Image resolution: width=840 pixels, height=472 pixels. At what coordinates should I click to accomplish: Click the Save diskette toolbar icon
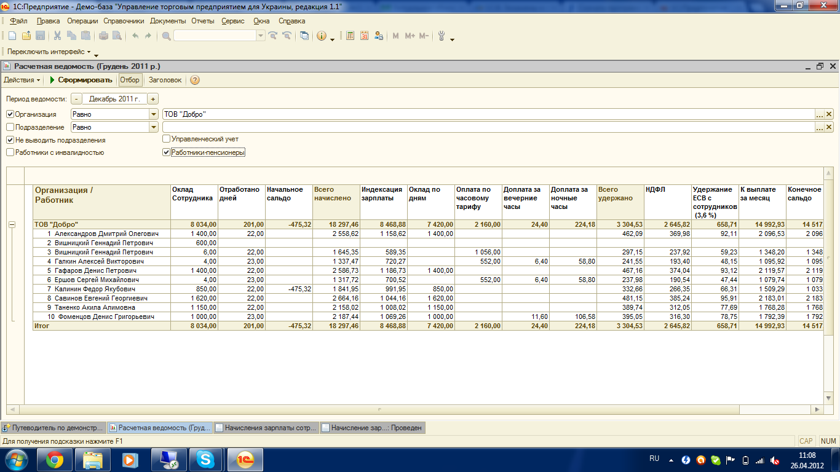40,36
